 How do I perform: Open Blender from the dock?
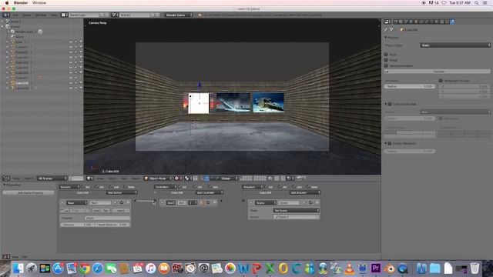tap(390, 269)
